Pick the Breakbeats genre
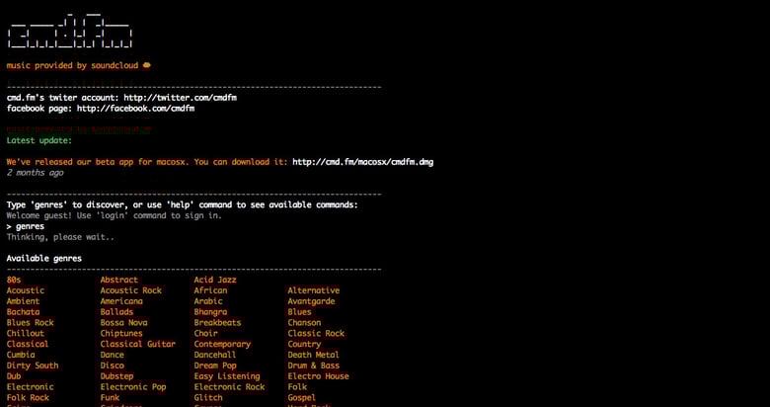This screenshot has height=407, width=770. tap(217, 323)
